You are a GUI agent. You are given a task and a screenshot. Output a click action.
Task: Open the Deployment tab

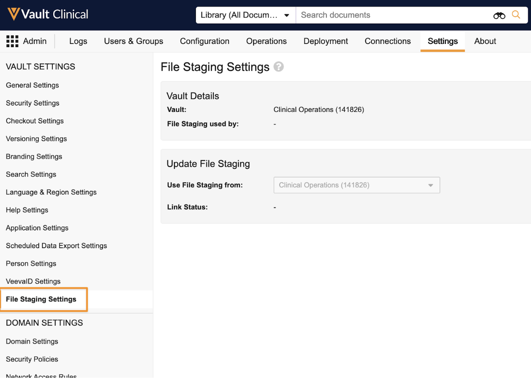click(x=325, y=41)
